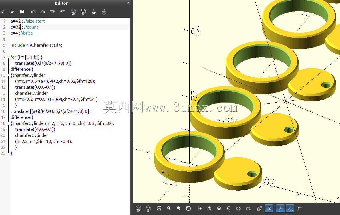This screenshot has height=215, width=340.
Task: Redo the last undone edit
Action: 43,12
